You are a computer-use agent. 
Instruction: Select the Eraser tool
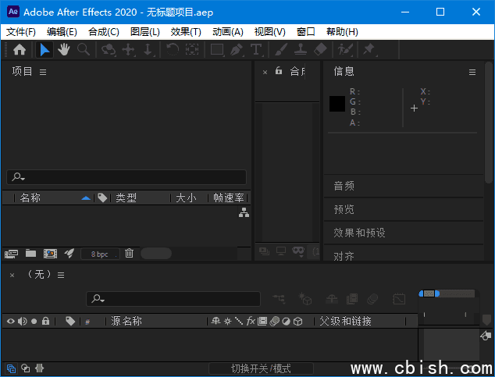tap(320, 49)
